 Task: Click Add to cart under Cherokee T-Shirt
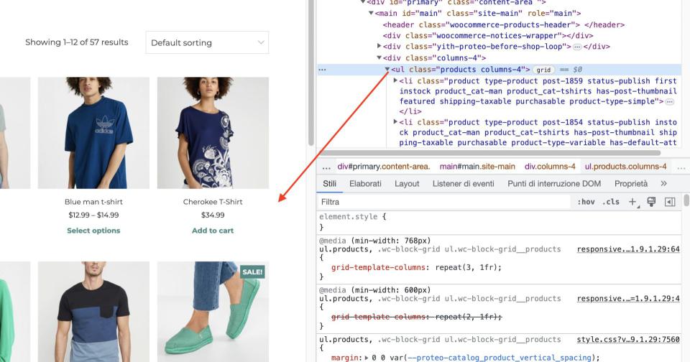click(x=213, y=231)
